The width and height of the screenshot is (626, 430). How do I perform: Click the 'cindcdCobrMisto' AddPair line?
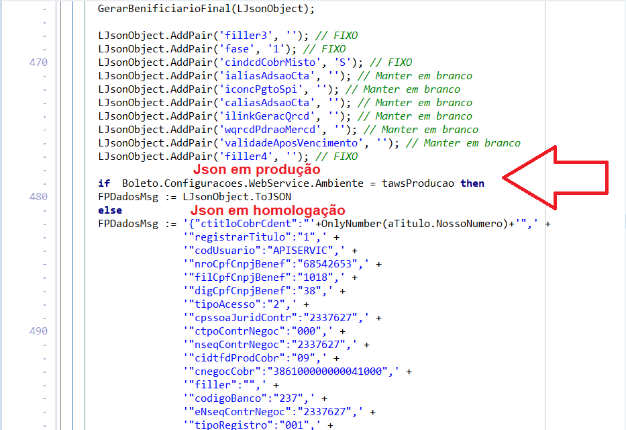coord(255,62)
